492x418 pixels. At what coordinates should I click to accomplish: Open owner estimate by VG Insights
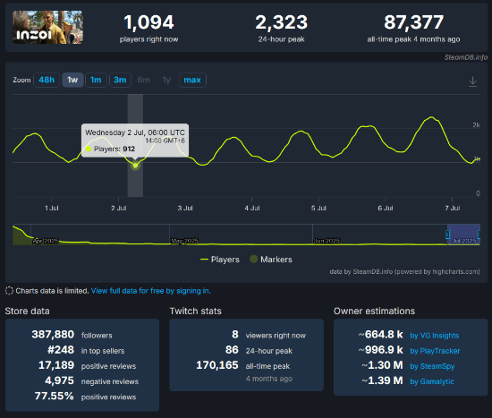point(434,336)
